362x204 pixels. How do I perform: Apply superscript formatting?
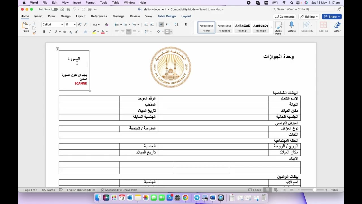click(x=76, y=32)
